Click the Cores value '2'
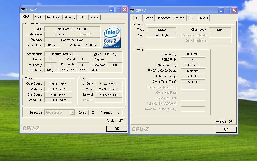 click(x=93, y=112)
